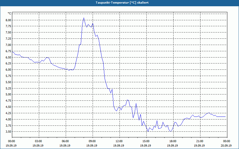Choose the 18:00 time label
239x149 pixels.
(173, 141)
